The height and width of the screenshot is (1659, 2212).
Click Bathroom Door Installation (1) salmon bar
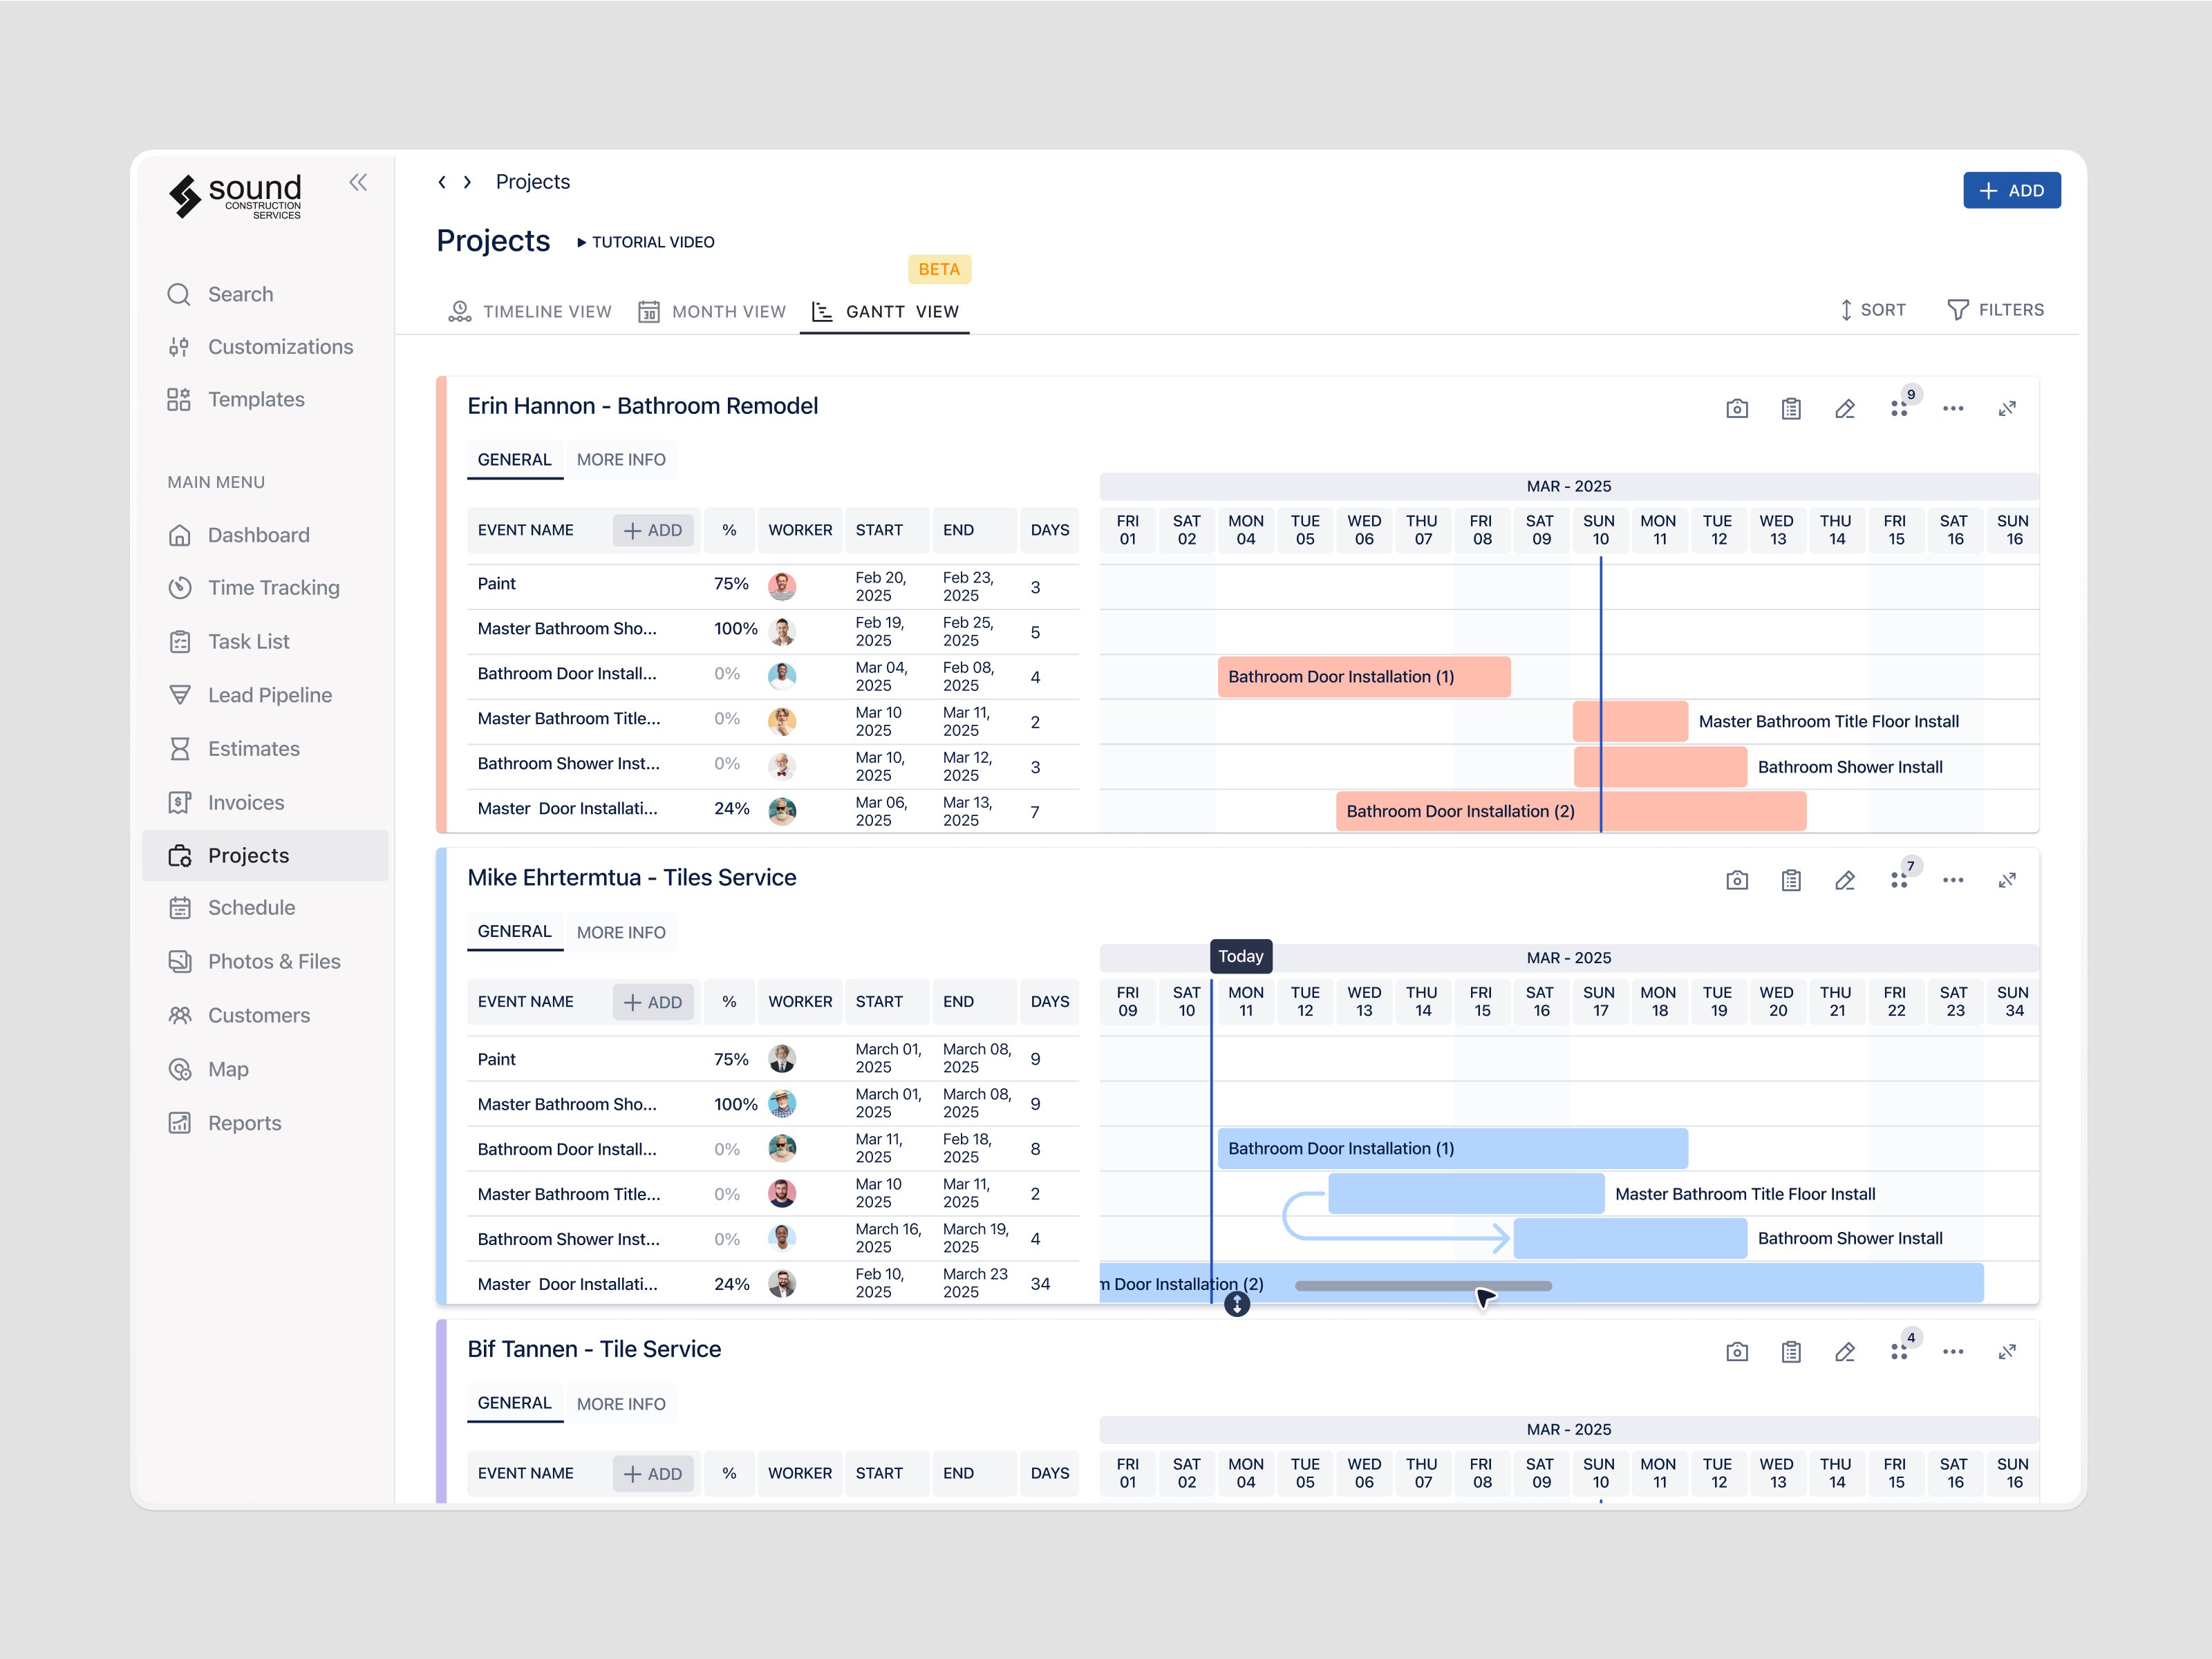[1364, 676]
